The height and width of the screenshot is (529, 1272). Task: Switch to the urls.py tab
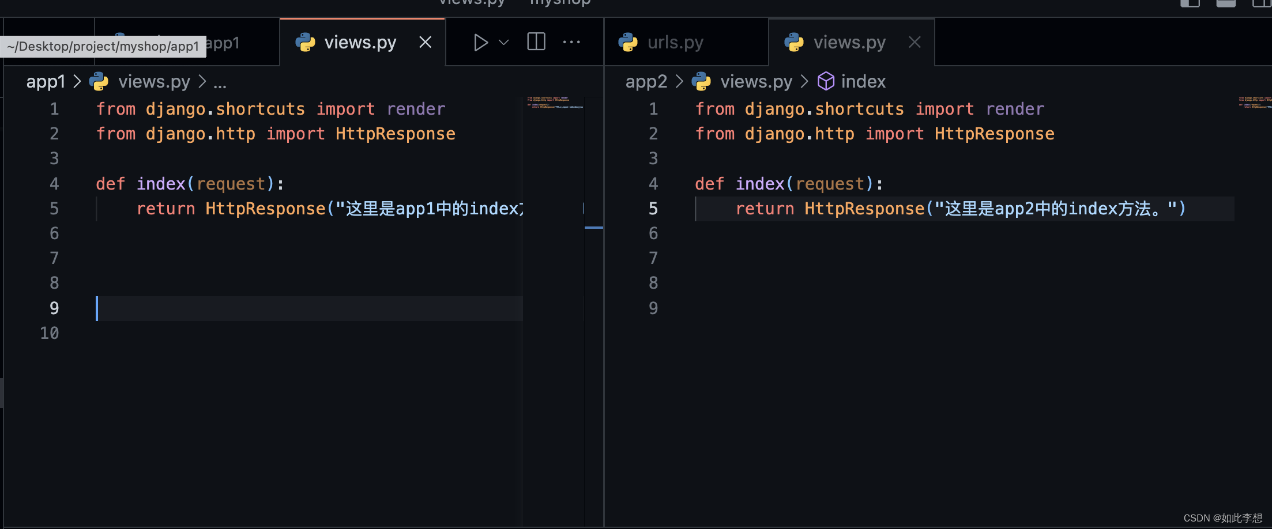click(686, 42)
